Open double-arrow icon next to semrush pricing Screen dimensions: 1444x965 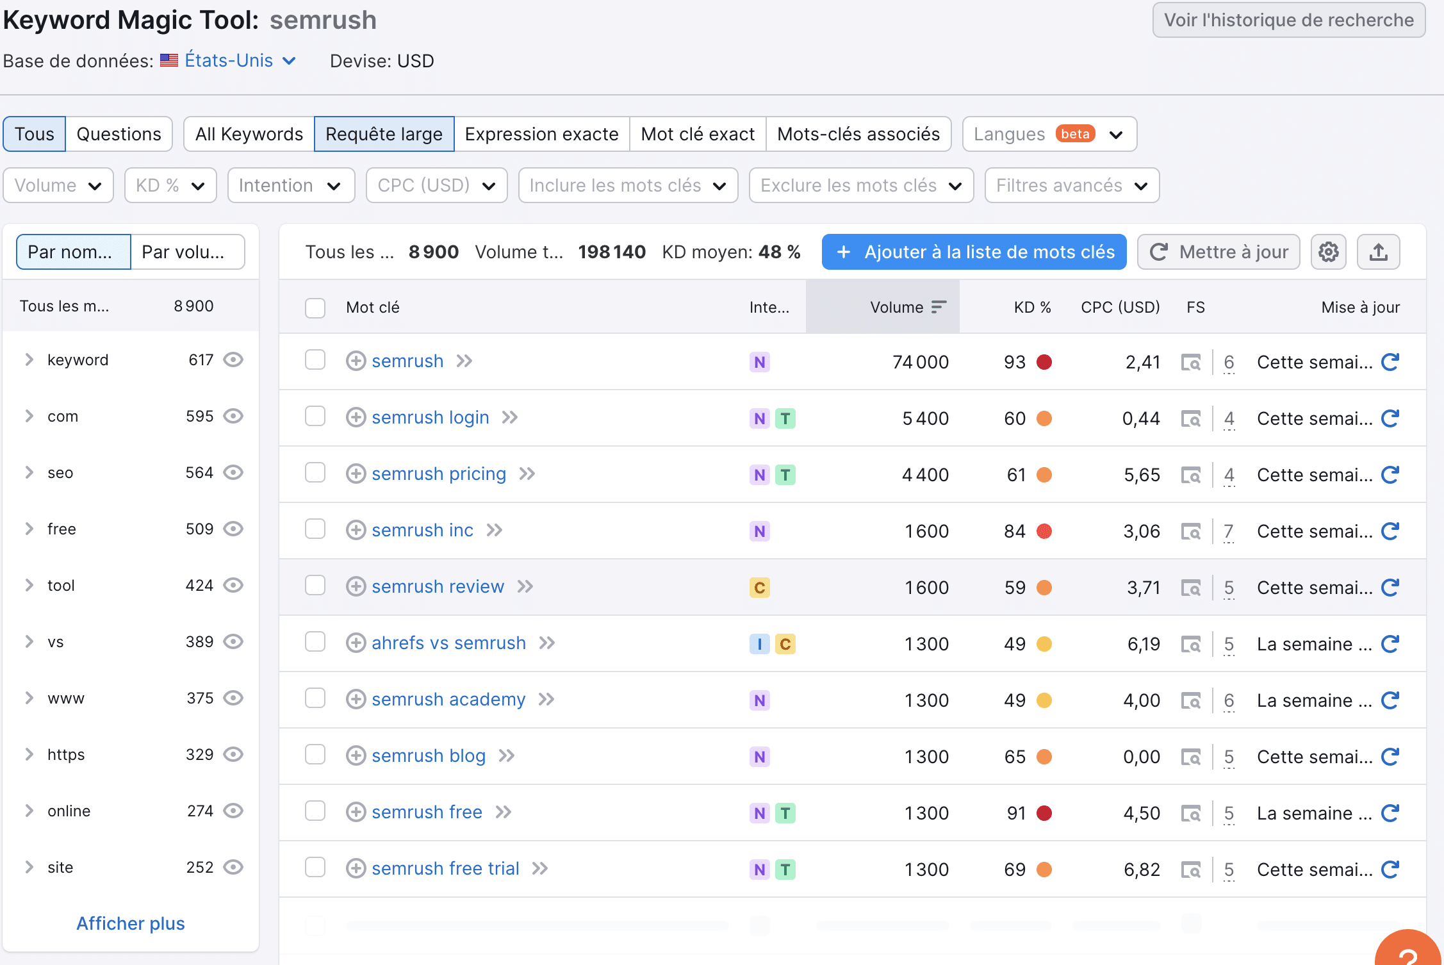pos(527,474)
